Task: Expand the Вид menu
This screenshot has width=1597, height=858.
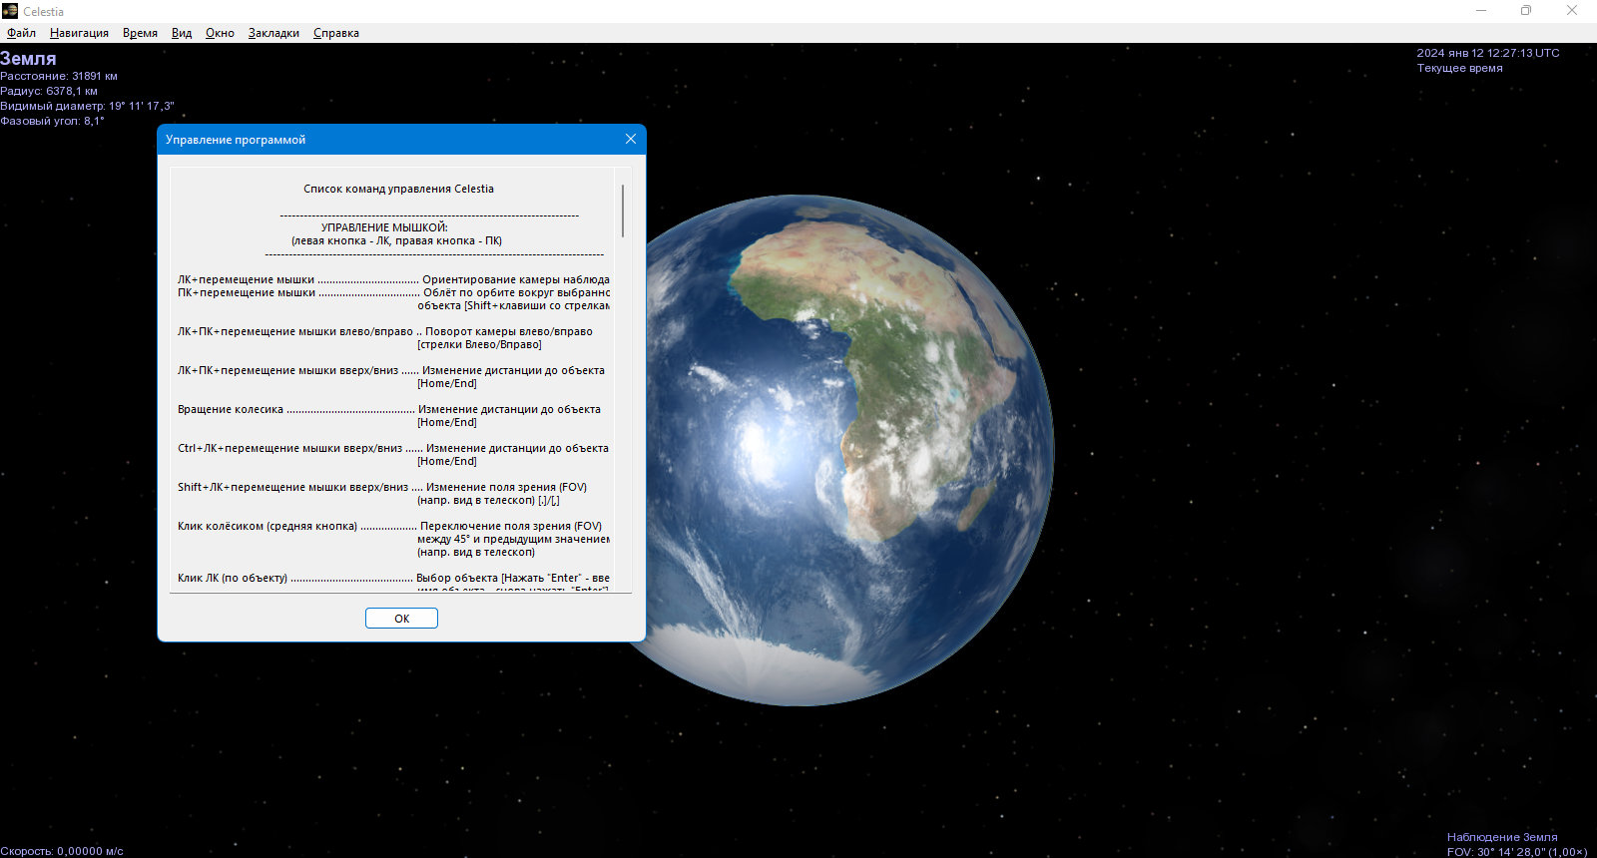Action: [x=182, y=33]
